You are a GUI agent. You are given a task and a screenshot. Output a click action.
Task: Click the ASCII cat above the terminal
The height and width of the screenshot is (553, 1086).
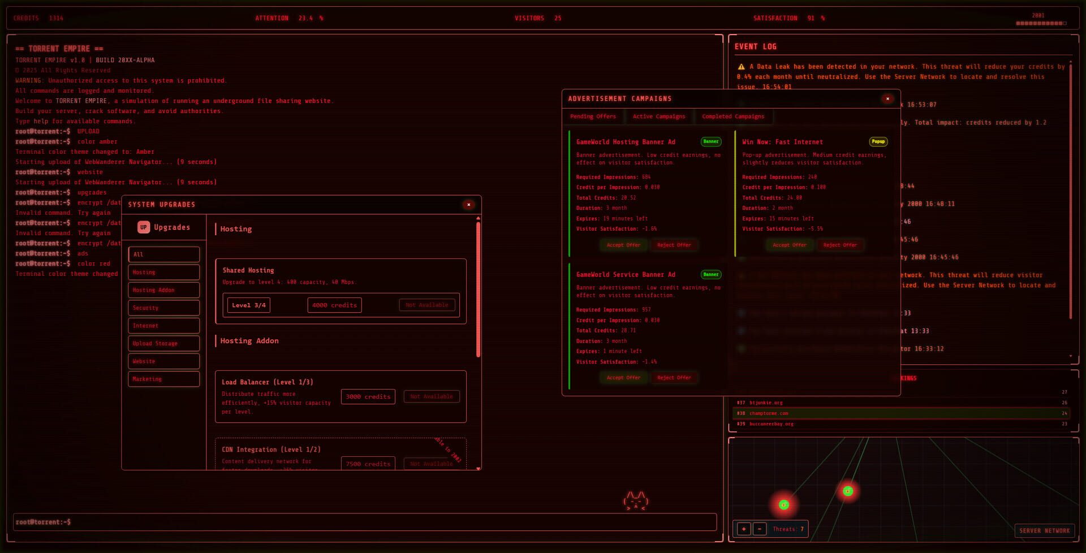pos(636,500)
